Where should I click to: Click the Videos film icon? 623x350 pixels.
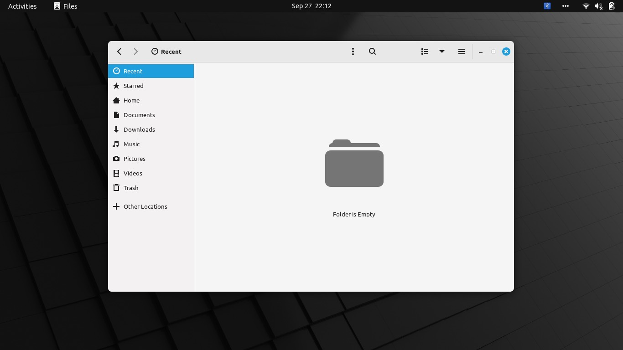116,173
